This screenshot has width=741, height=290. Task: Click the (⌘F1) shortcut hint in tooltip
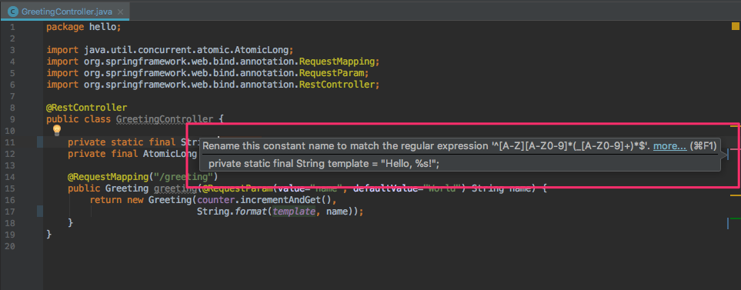[x=703, y=146]
